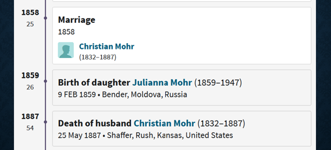Open Christian Mohr link in Death of husband

(164, 123)
